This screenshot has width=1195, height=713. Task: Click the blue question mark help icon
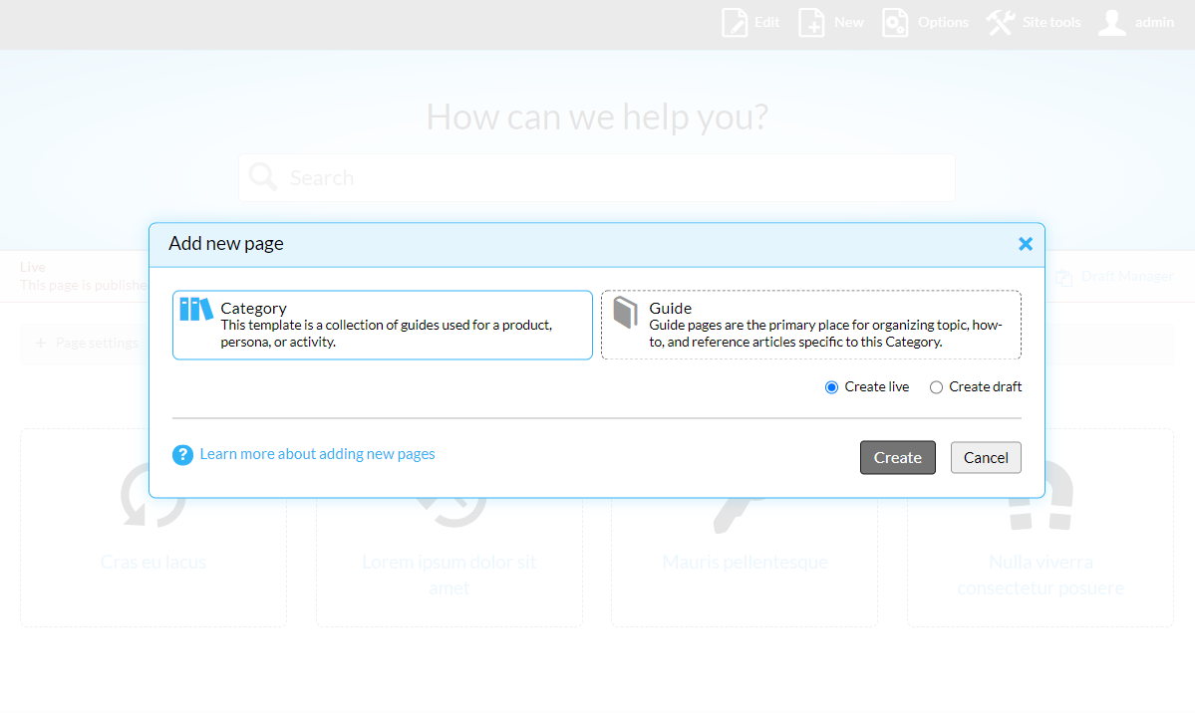[182, 455]
